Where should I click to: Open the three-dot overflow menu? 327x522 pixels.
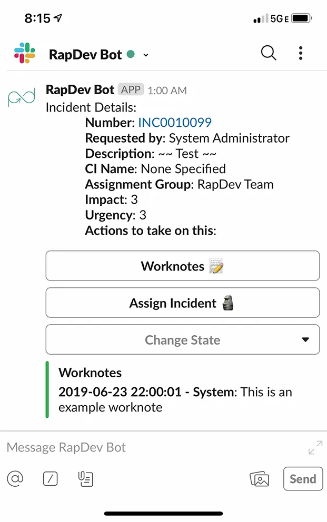click(301, 53)
